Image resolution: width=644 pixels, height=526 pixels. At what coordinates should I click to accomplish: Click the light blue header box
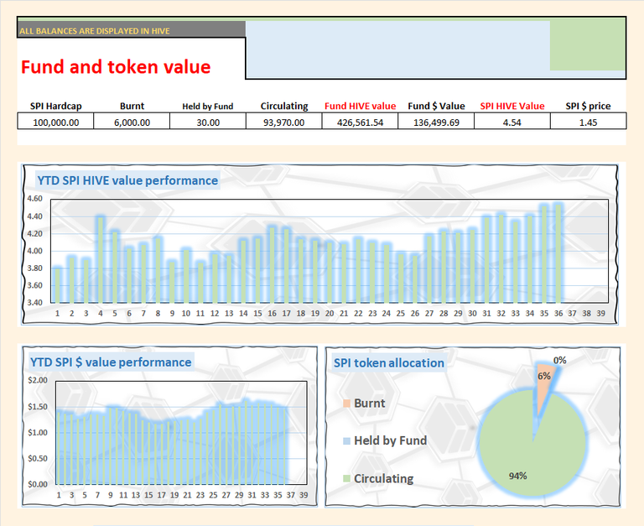click(397, 49)
